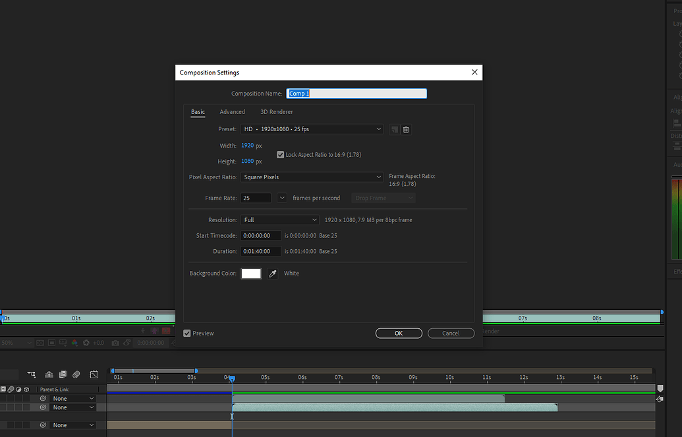The height and width of the screenshot is (437, 682).
Task: Open the viewer's color channel menu
Action: pyautogui.click(x=74, y=343)
